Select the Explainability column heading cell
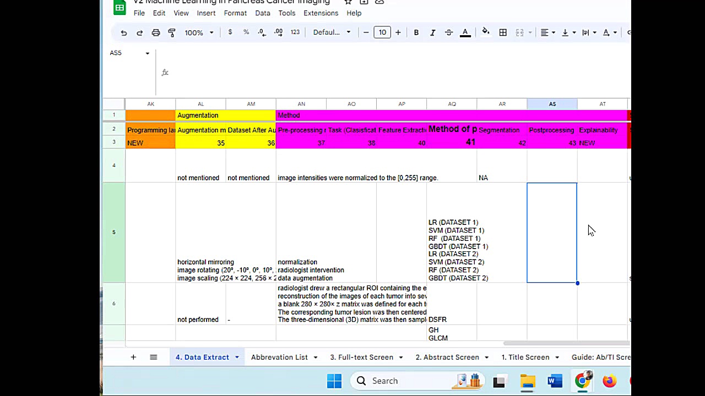 click(602, 130)
